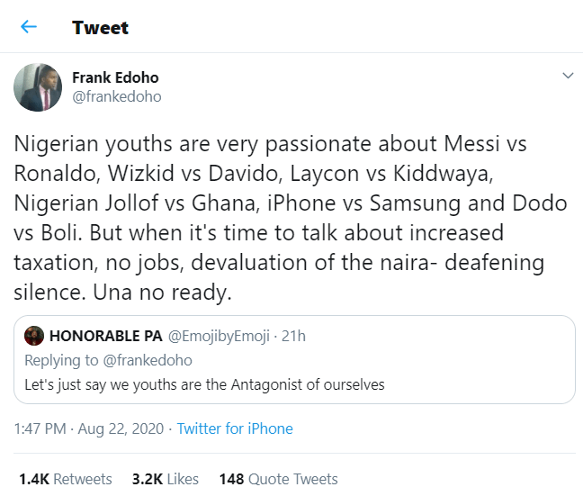
Task: Click the back arrow icon
Action: coord(29,27)
